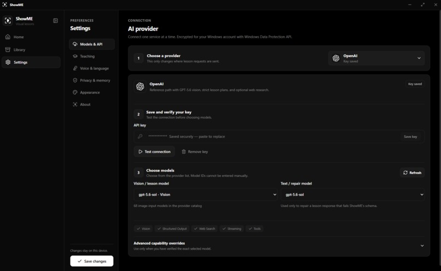441x271 pixels.
Task: Click the Test connection button
Action: point(154,152)
